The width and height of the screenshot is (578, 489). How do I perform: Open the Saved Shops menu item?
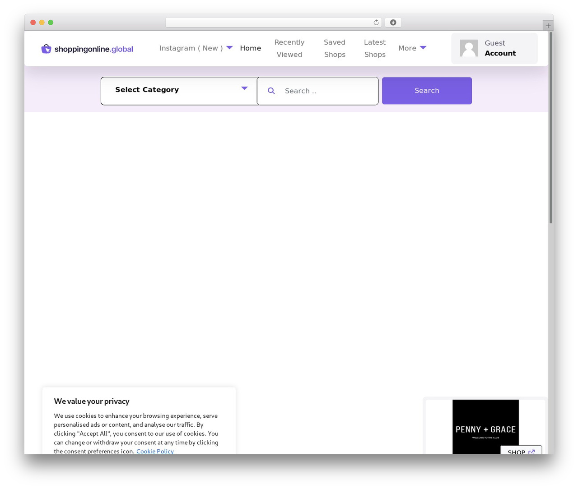(x=335, y=48)
